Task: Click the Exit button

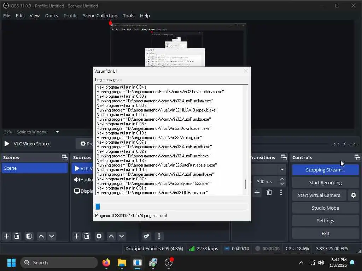Action: point(325,233)
